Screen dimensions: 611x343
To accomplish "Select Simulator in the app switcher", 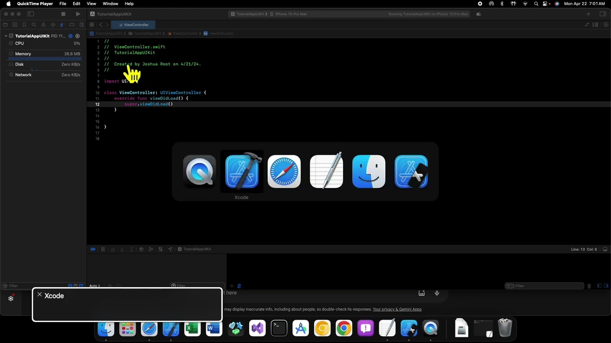I will click(x=411, y=171).
